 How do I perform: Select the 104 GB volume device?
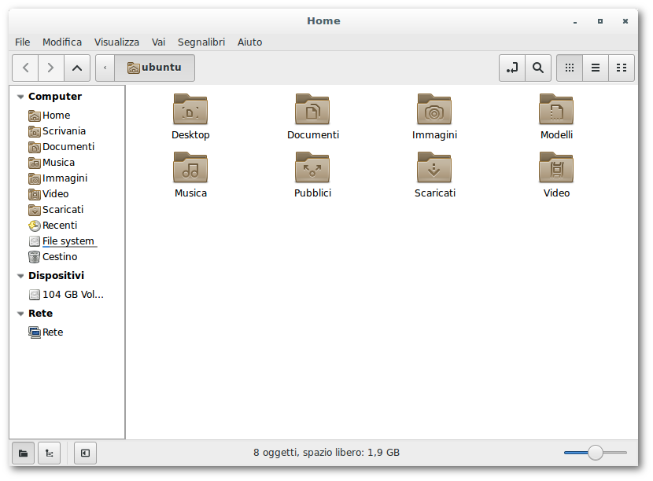tap(72, 295)
